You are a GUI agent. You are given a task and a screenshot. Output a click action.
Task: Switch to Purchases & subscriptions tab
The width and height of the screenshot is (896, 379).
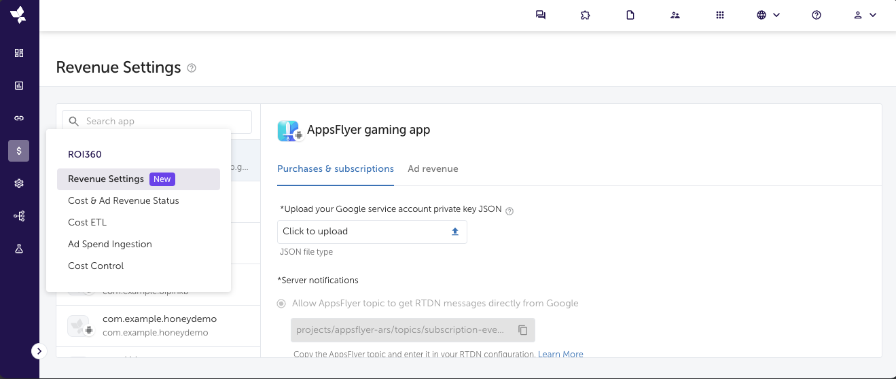[x=336, y=168]
